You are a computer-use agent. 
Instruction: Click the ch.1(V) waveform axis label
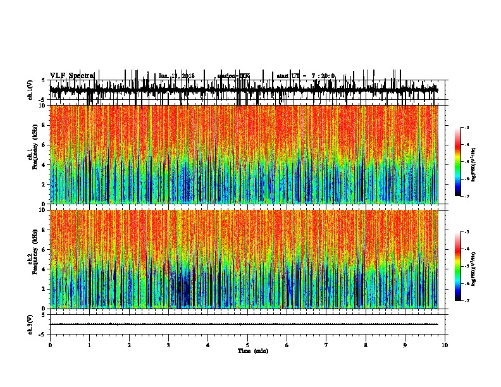pos(30,90)
